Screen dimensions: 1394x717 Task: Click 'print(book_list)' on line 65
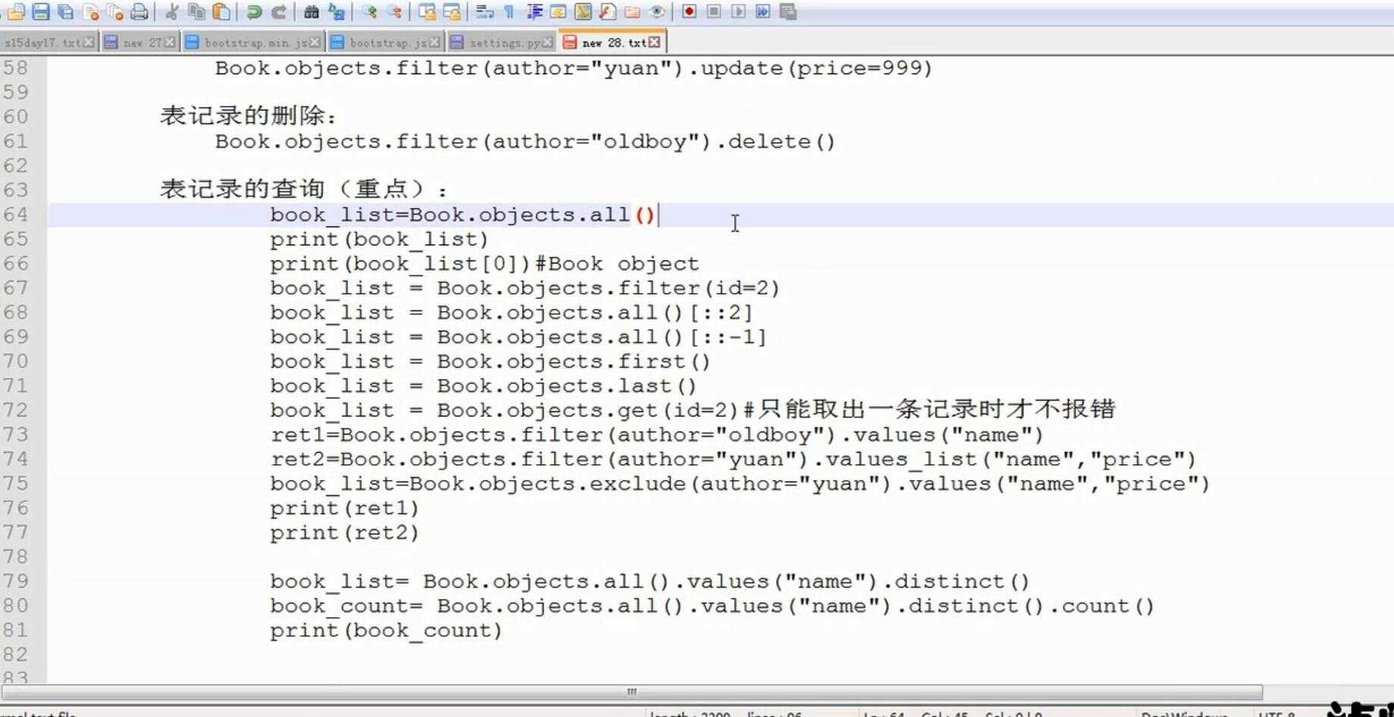click(380, 240)
